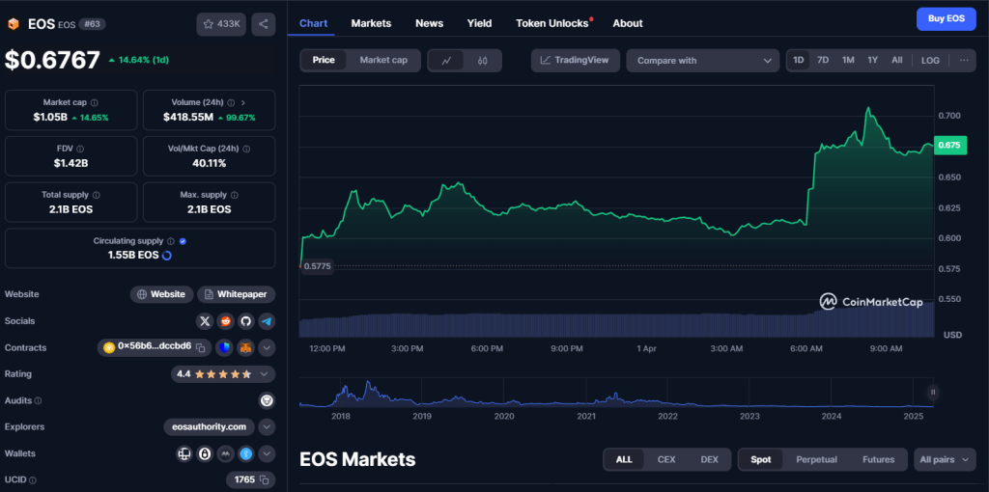Screen dimensions: 989x492
Task: Filter markets by DEX
Action: click(x=709, y=460)
